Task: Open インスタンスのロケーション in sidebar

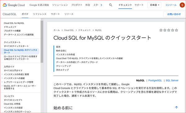Action: [17, 111]
